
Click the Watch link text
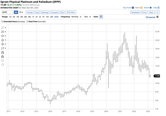(146, 7)
